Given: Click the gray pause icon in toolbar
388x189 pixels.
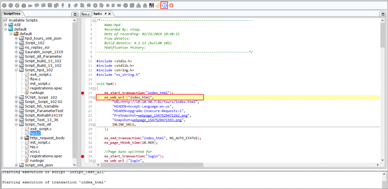Looking at the screenshot, I should coord(24,5).
